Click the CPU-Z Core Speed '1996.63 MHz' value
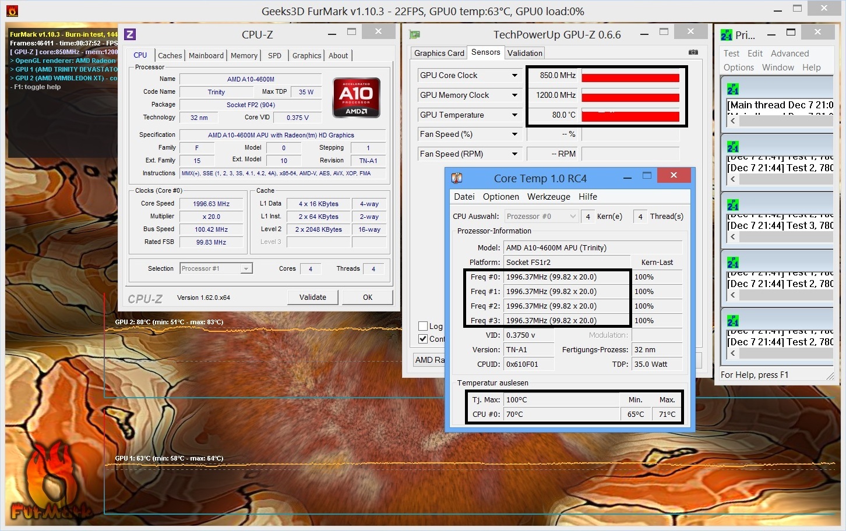846x531 pixels. (x=211, y=204)
